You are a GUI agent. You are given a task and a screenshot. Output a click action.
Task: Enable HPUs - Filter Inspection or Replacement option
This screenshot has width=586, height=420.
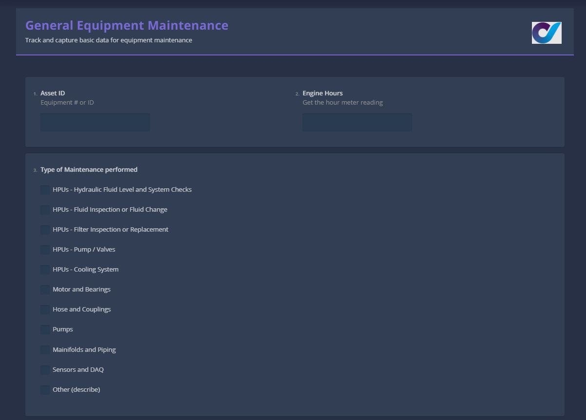pyautogui.click(x=45, y=230)
